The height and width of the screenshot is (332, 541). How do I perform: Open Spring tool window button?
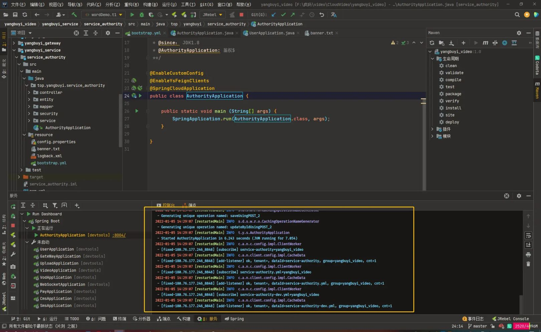pyautogui.click(x=234, y=319)
